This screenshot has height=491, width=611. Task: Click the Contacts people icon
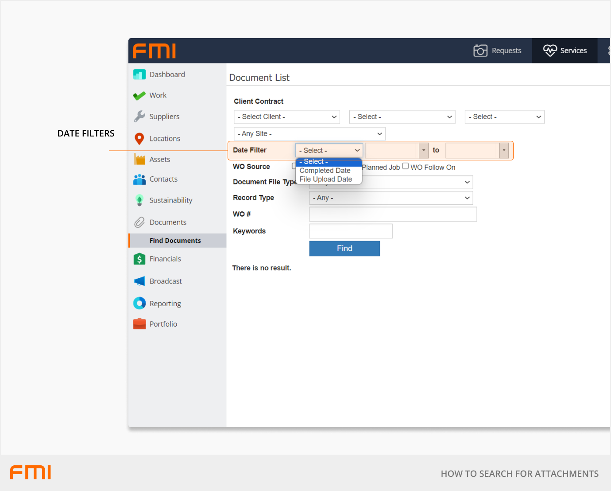point(139,179)
